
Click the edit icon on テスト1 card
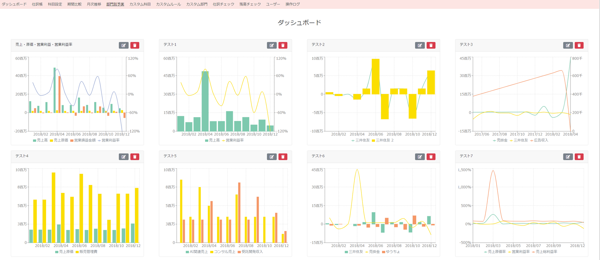[272, 45]
